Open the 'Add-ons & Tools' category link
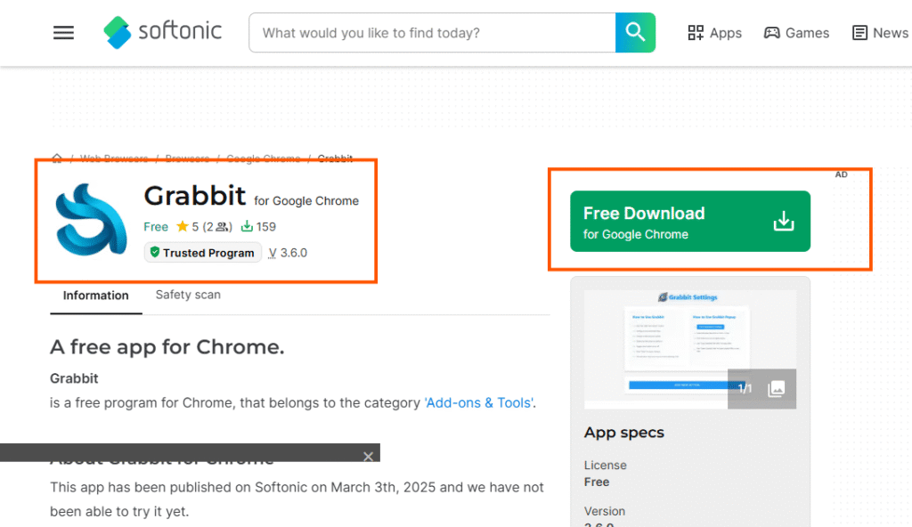 (479, 402)
